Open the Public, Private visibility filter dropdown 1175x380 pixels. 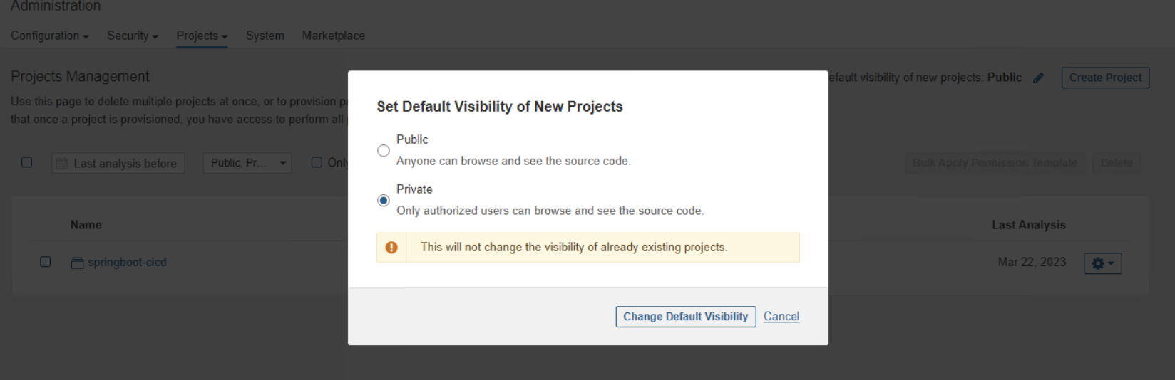pyautogui.click(x=247, y=163)
